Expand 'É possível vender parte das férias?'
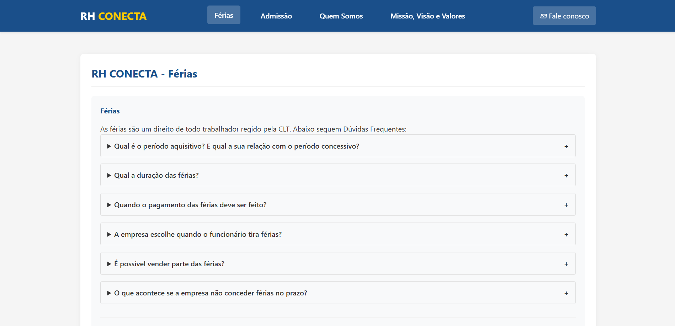Viewport: 675px width, 326px height. 169,264
